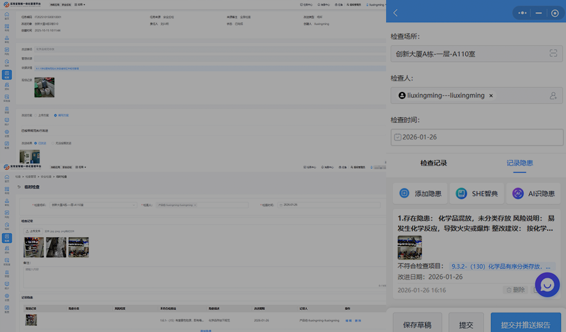This screenshot has width=566, height=332.
Task: Click the add-person icon in 检查人 field
Action: pyautogui.click(x=553, y=96)
